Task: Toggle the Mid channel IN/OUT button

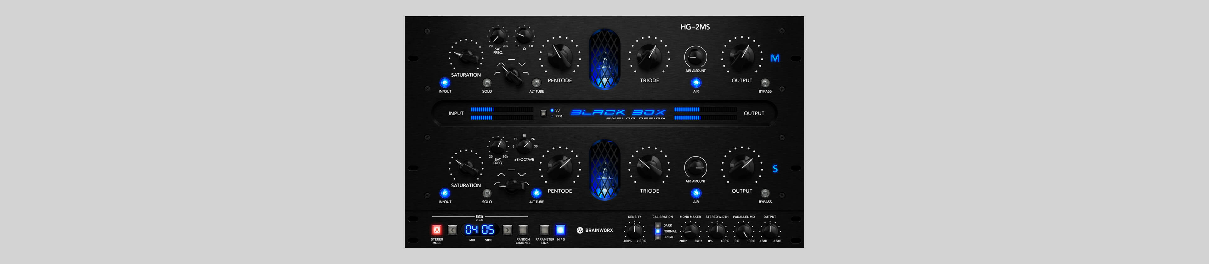Action: tap(445, 83)
